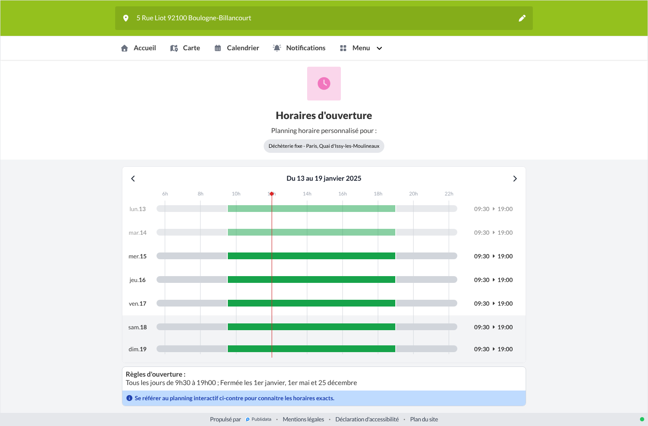Click the location pin icon in address bar
Image resolution: width=648 pixels, height=426 pixels.
(126, 18)
